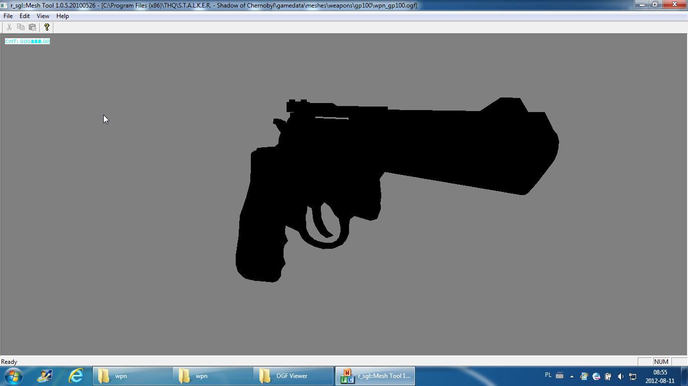Open the network tray icon
This screenshot has width=688, height=386.
[633, 376]
